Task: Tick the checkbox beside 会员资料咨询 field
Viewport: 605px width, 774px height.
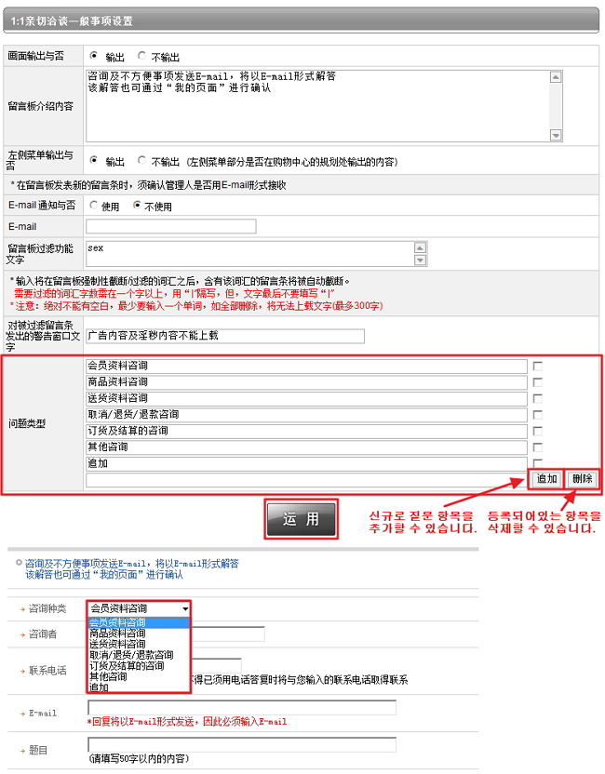Action: 537,367
